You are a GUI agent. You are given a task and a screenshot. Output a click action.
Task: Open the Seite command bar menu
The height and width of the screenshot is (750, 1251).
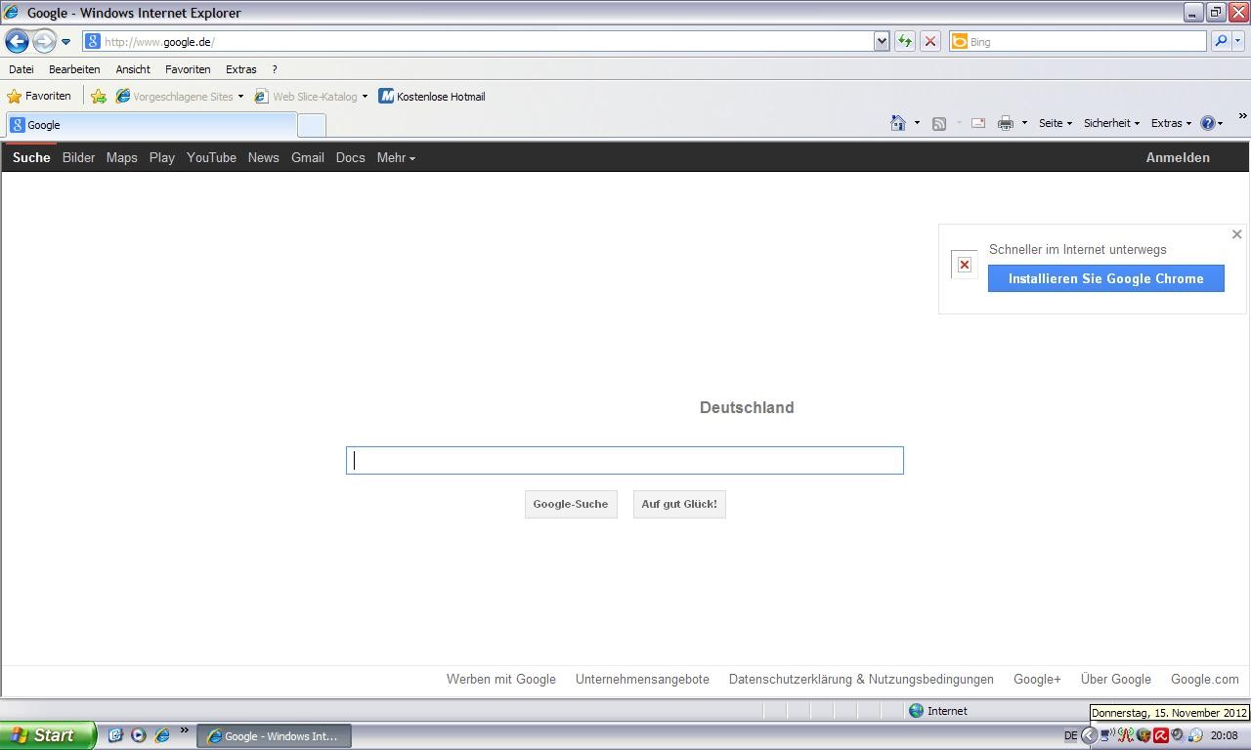click(1056, 123)
